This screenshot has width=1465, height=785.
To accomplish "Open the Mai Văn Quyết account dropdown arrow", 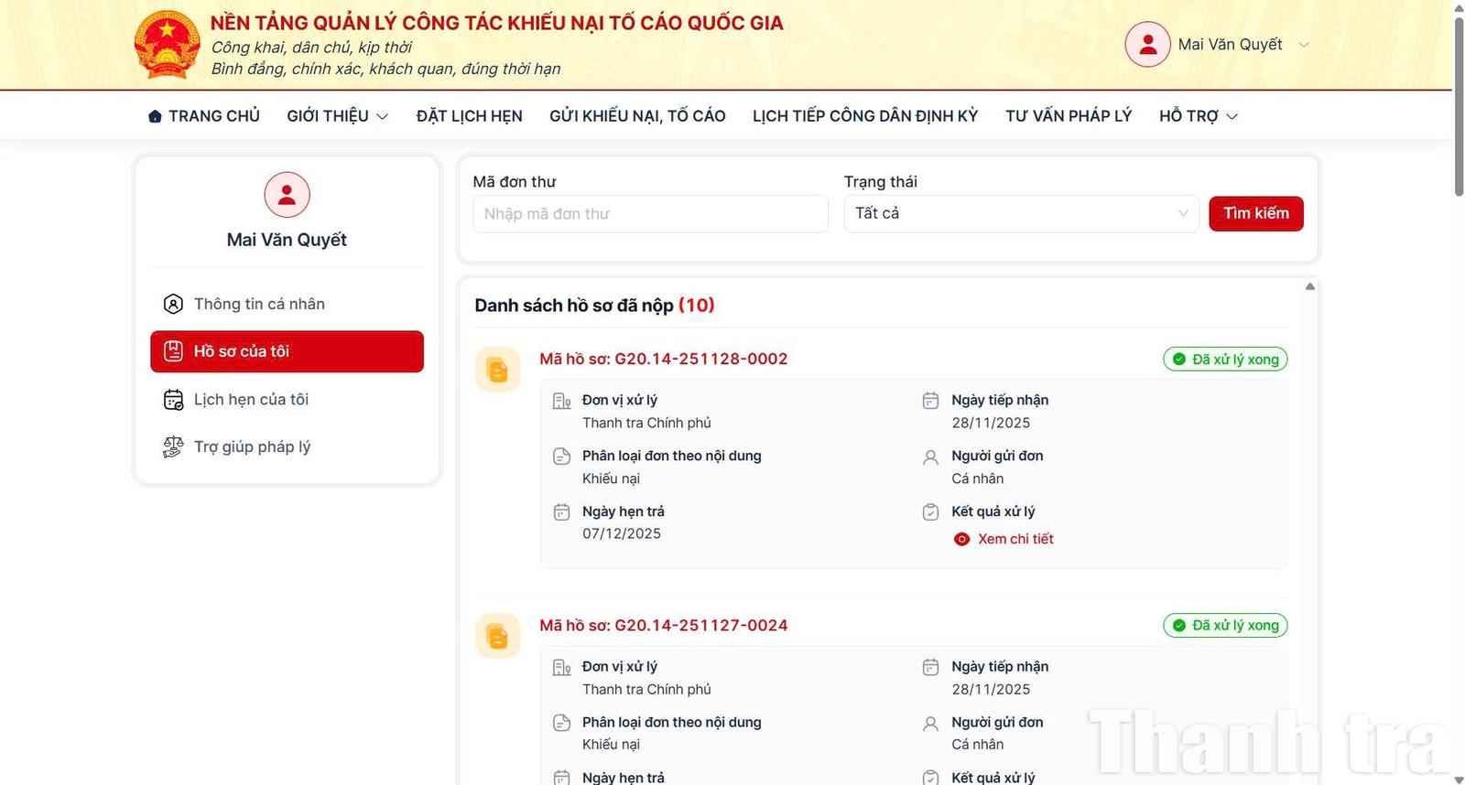I will click(1304, 45).
